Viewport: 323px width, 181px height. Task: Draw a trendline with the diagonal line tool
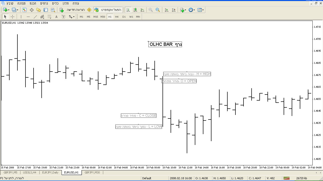(35, 17)
